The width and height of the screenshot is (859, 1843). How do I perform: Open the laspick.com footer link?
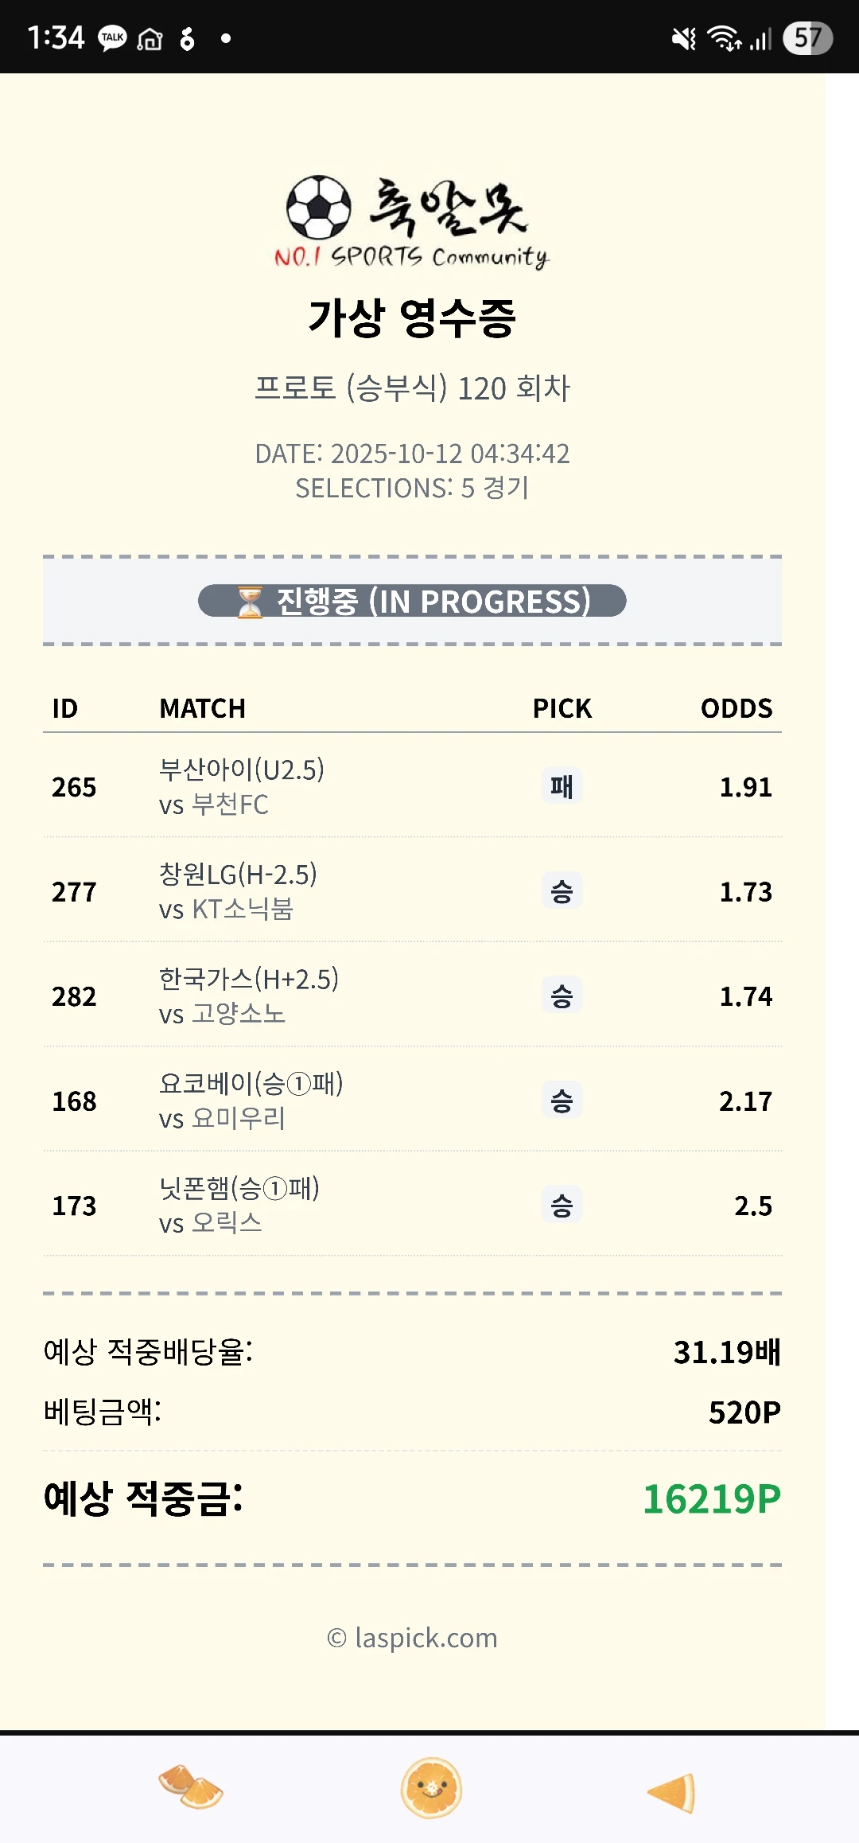click(412, 1638)
